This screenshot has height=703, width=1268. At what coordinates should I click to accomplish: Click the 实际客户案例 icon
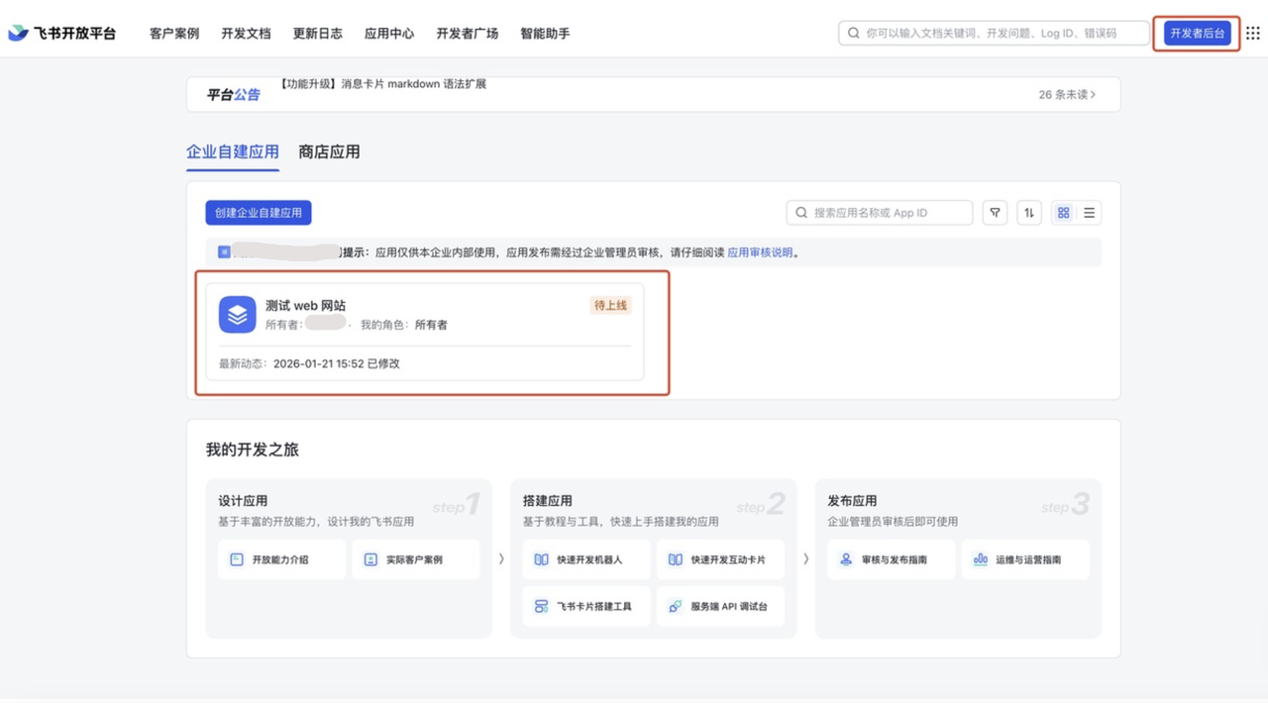(370, 559)
